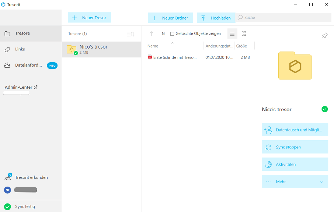Click the Sync fertig status

coord(31,206)
